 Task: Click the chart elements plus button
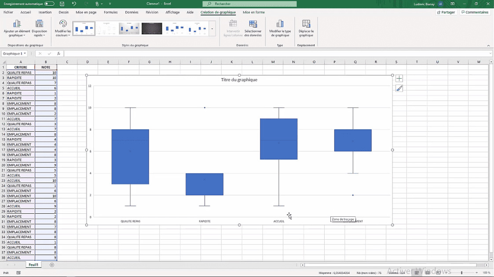(399, 79)
